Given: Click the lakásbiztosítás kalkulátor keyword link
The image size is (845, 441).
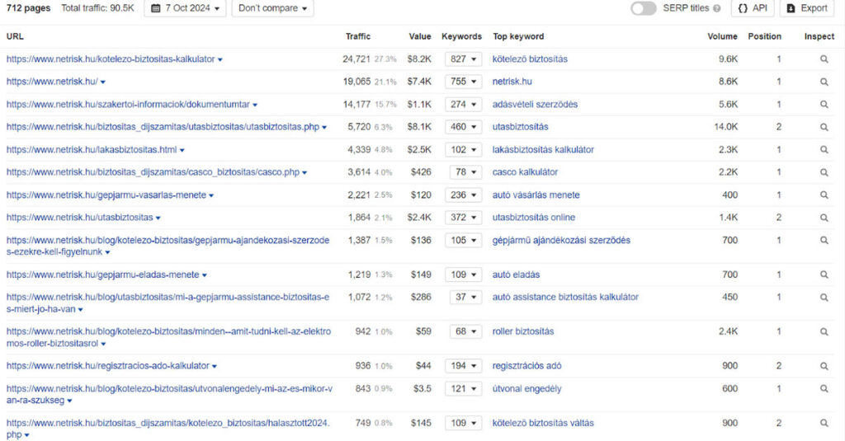Looking at the screenshot, I should (x=543, y=150).
